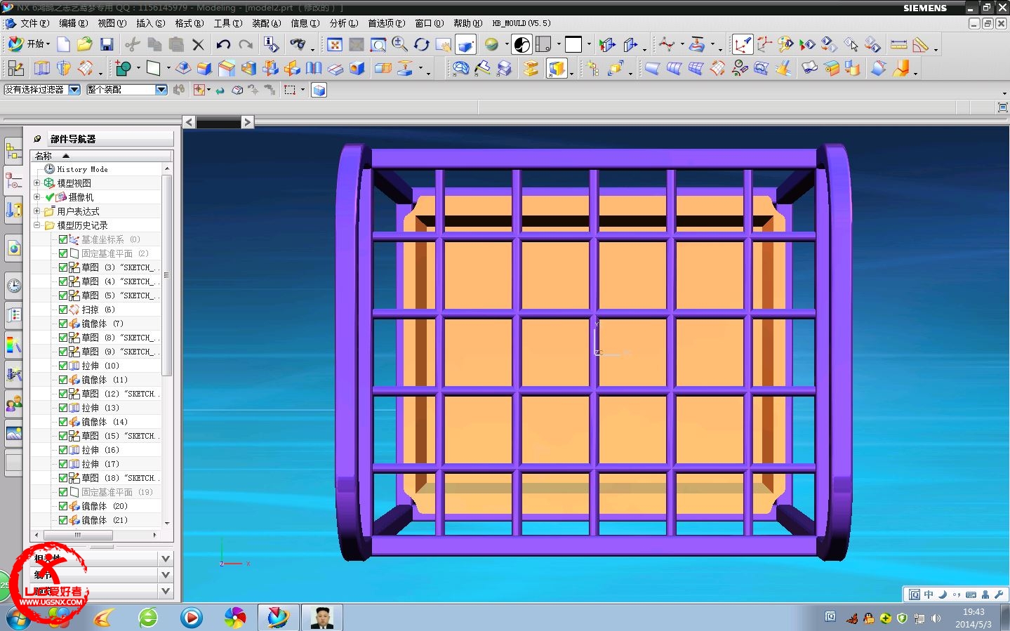The height and width of the screenshot is (631, 1010).
Task: Start a Sketch with the sketch icon
Action: click(15, 68)
